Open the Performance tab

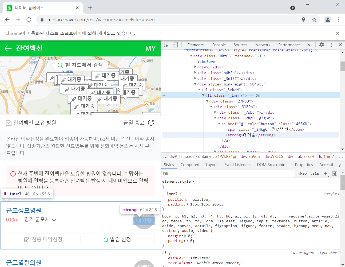[x=289, y=45]
